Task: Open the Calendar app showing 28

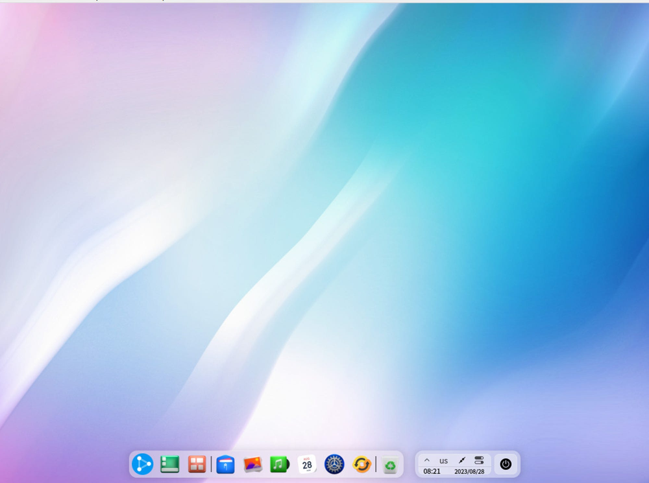Action: [x=307, y=464]
